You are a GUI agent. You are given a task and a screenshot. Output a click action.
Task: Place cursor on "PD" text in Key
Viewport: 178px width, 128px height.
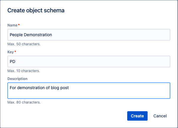tap(12, 61)
